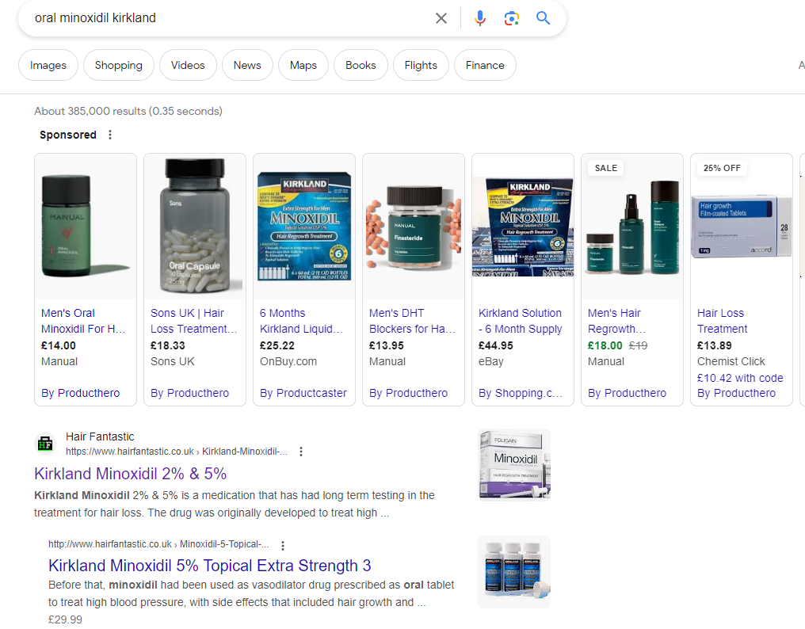Viewport: 805px width, 629px height.
Task: Click the Manual Oral Minoxidil bottle image
Action: point(86,227)
